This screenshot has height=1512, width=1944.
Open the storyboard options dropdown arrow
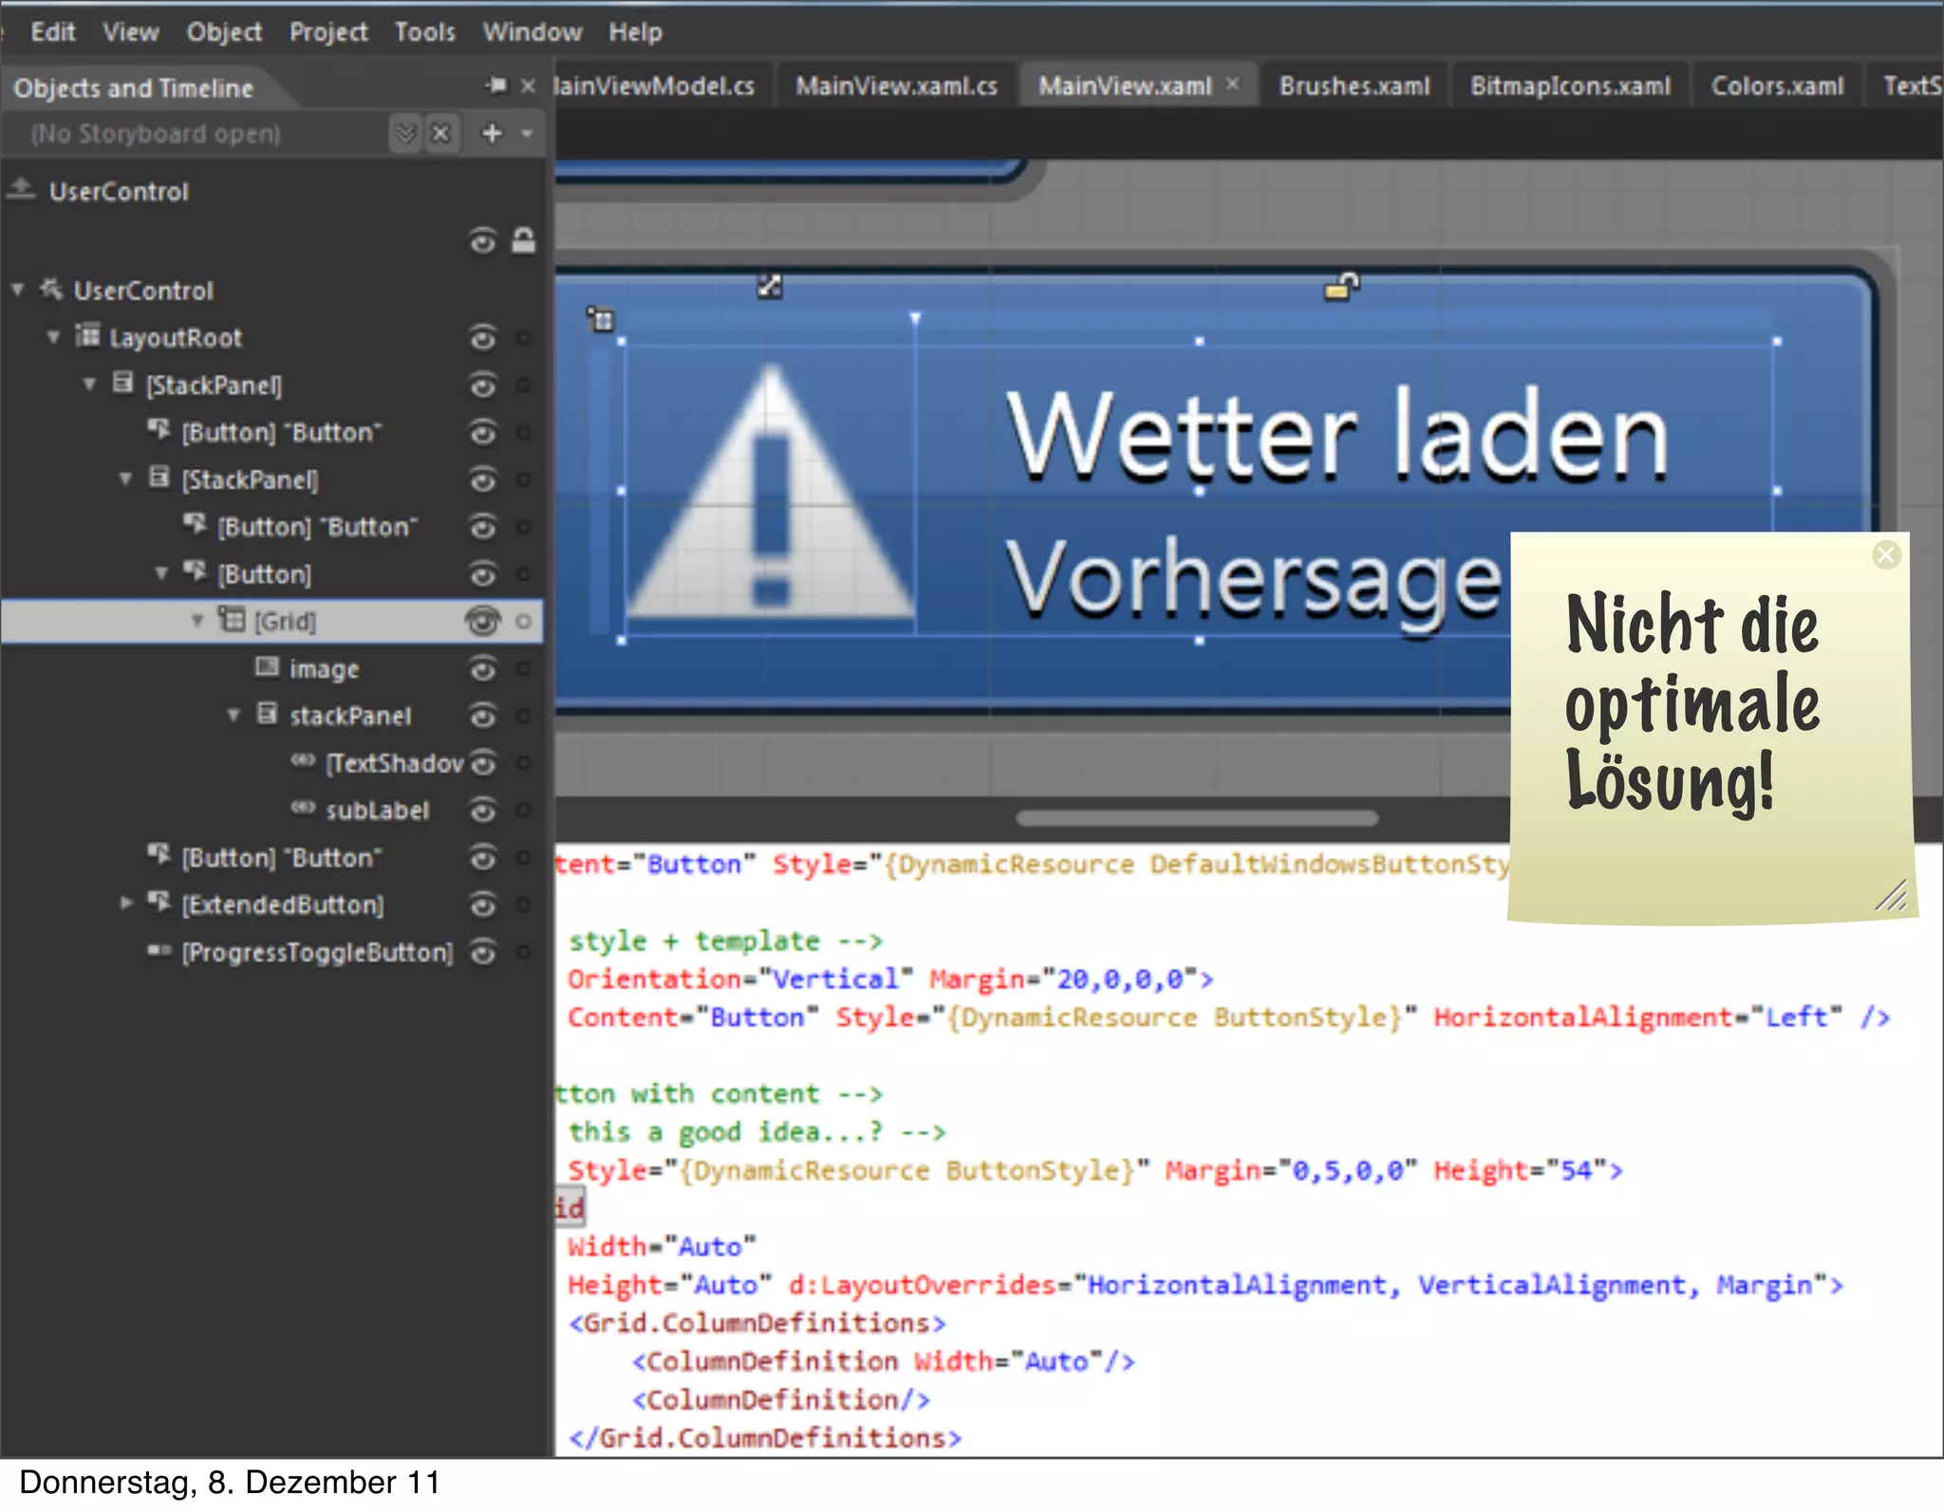[x=527, y=134]
